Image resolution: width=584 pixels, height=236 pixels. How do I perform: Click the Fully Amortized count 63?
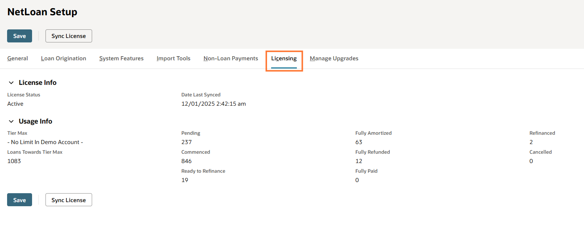359,142
